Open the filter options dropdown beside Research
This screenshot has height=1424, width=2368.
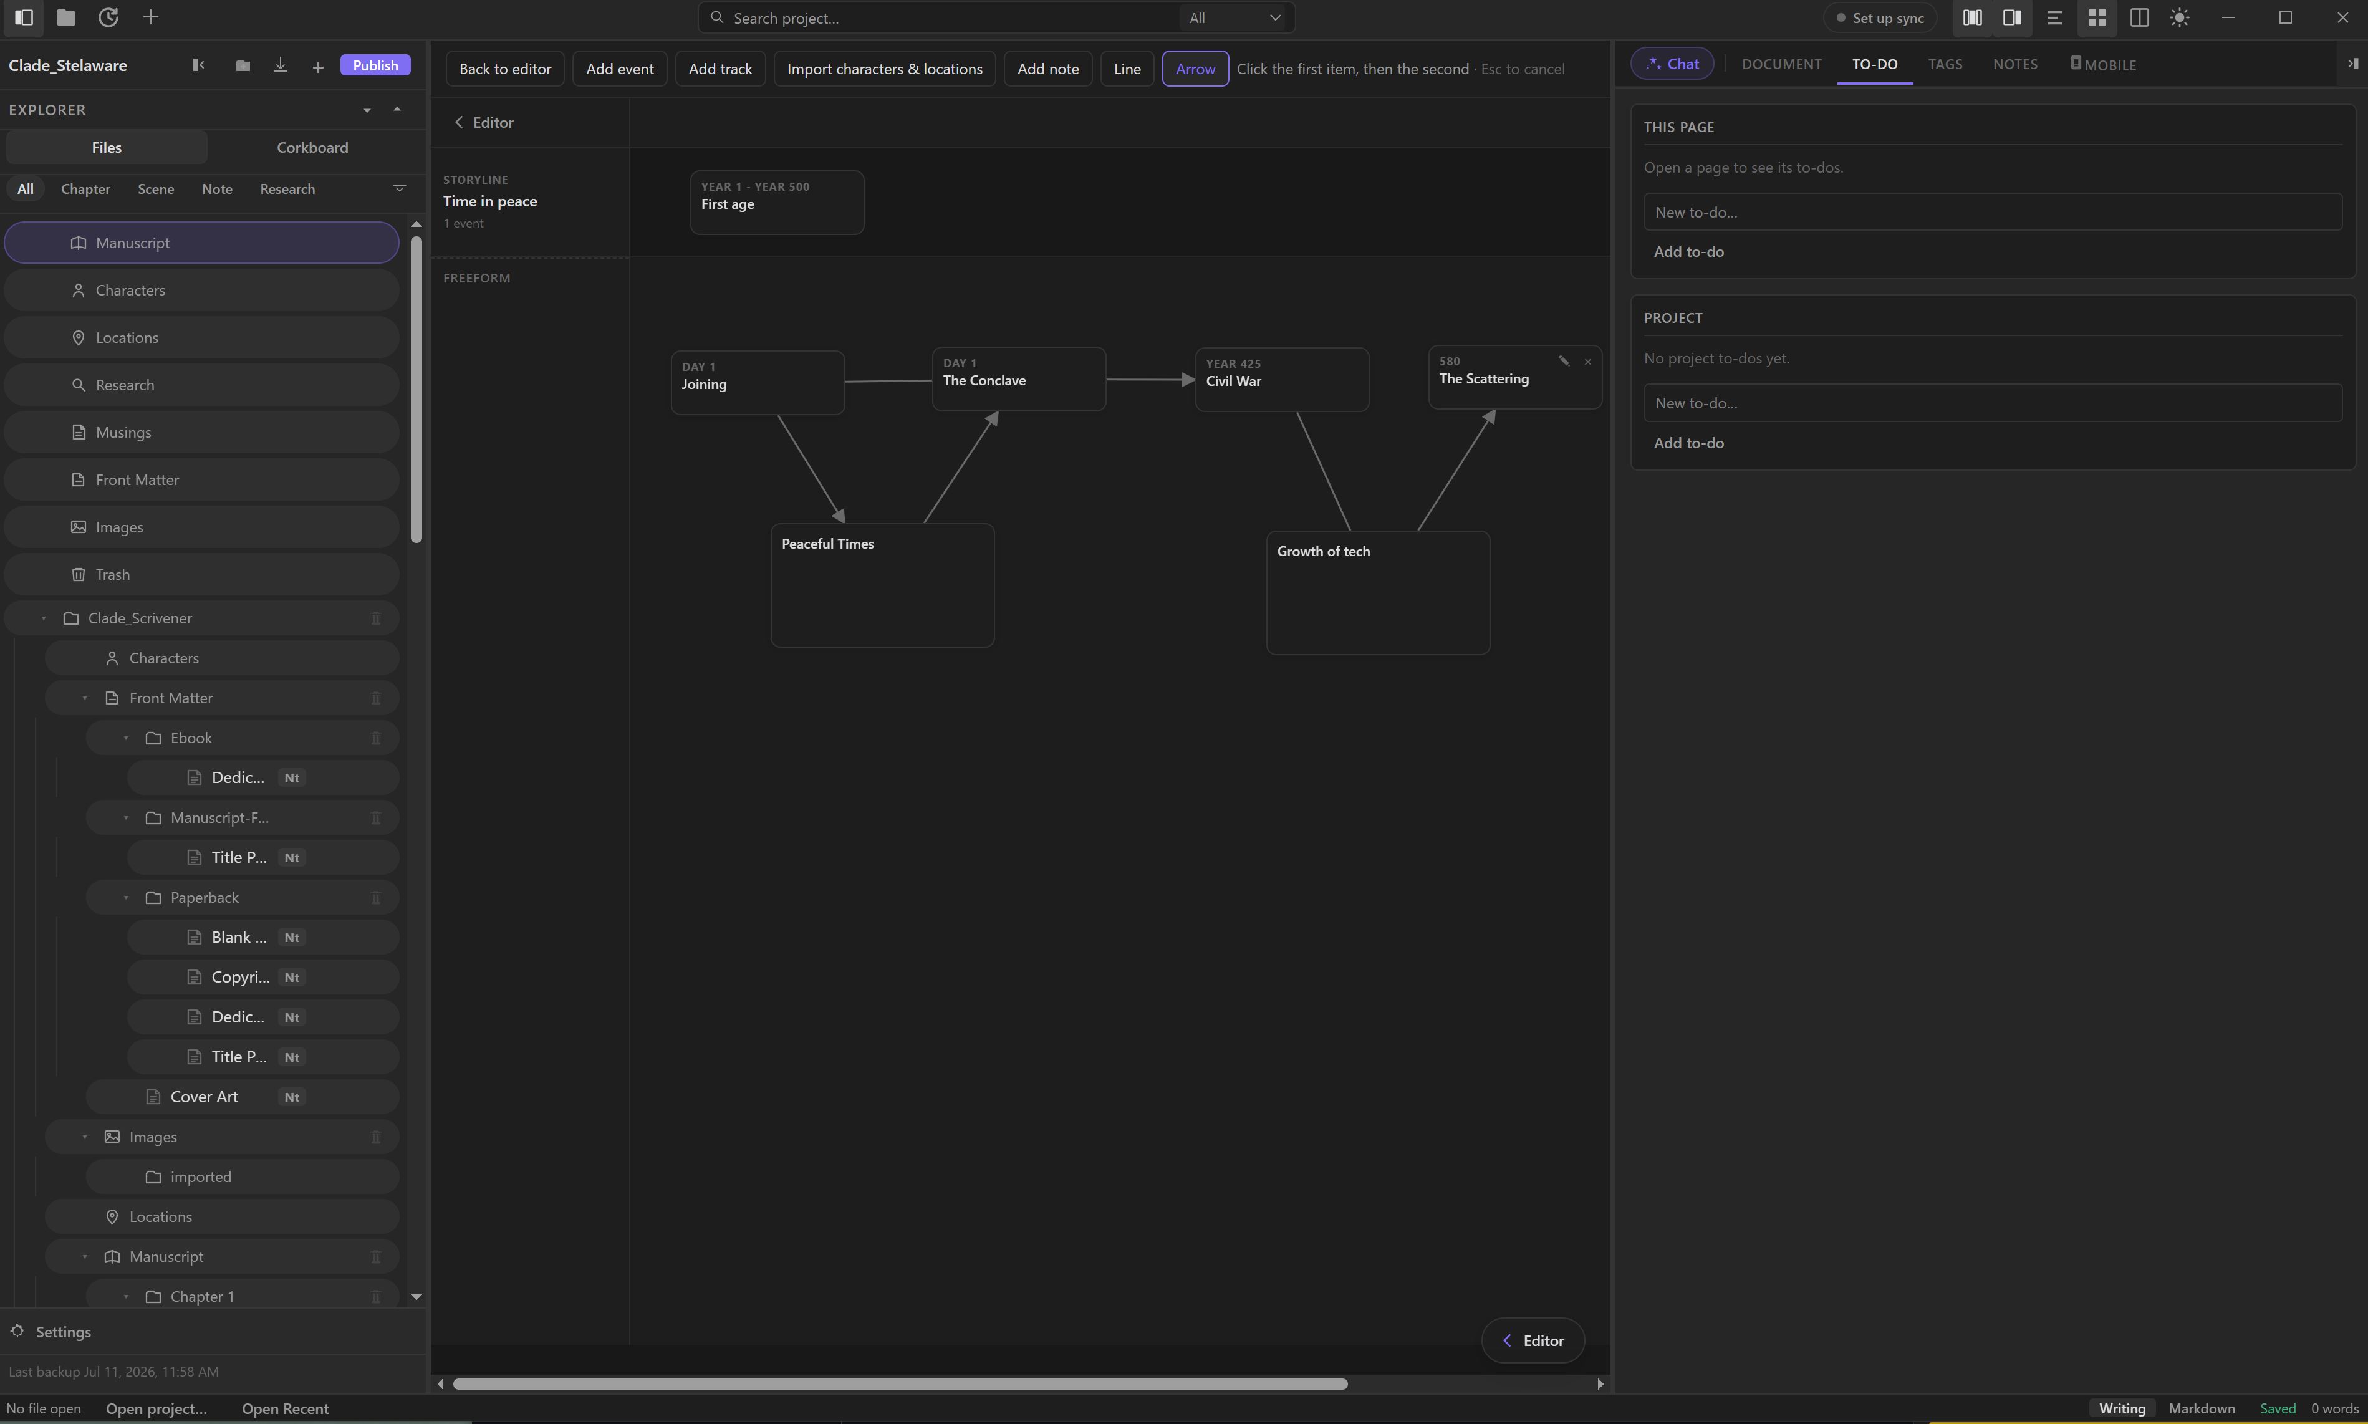click(x=400, y=188)
